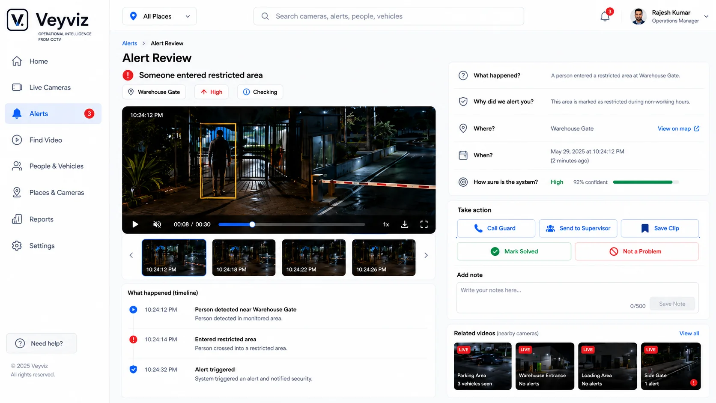Select the 10:24:22 PM thumbnail

(x=313, y=257)
